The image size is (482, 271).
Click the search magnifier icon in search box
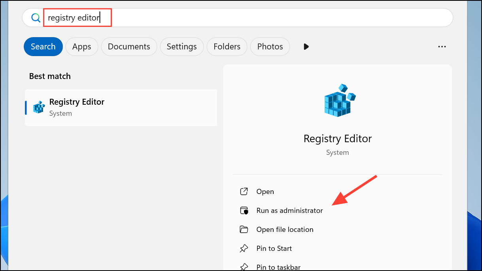(36, 18)
